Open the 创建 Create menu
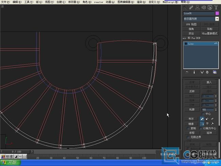 coord(61,2)
